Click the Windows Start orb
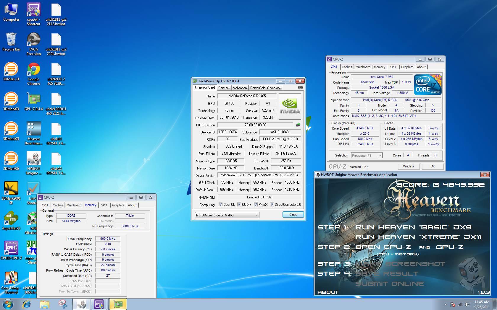 [x=8, y=304]
